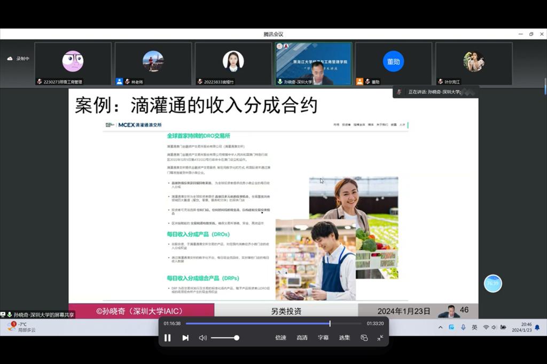The image size is (547, 364).
Task: Click the 正在讲话 speaking indicator
Action: 434,92
